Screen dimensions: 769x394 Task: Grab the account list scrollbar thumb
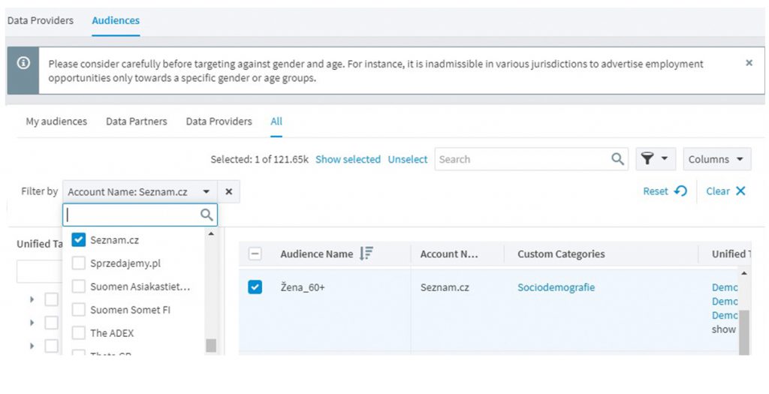pos(211,345)
